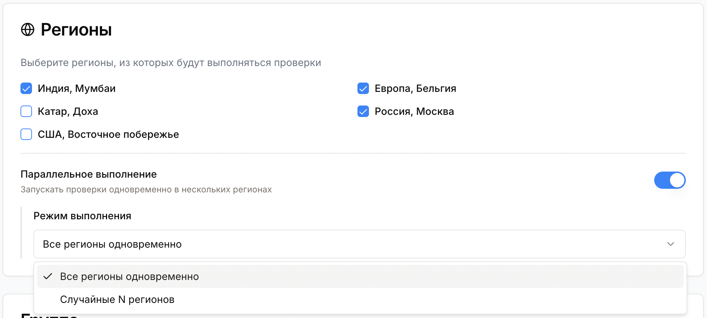Uncheck the Индия, Мумбаи region
Image resolution: width=707 pixels, height=318 pixels.
pos(26,88)
